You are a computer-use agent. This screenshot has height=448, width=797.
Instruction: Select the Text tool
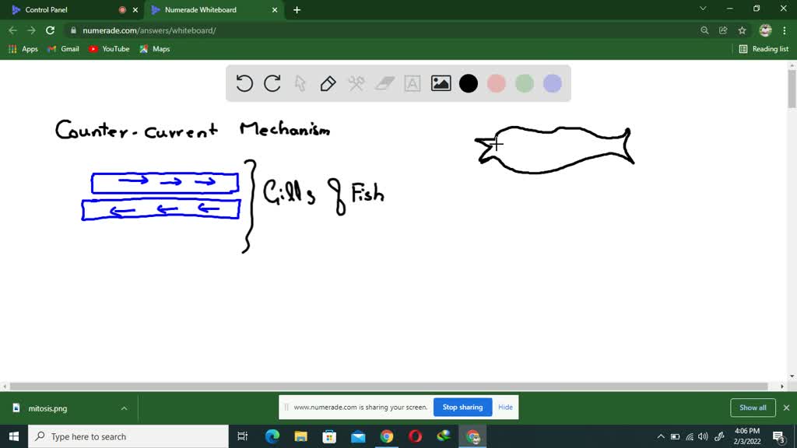coord(412,83)
